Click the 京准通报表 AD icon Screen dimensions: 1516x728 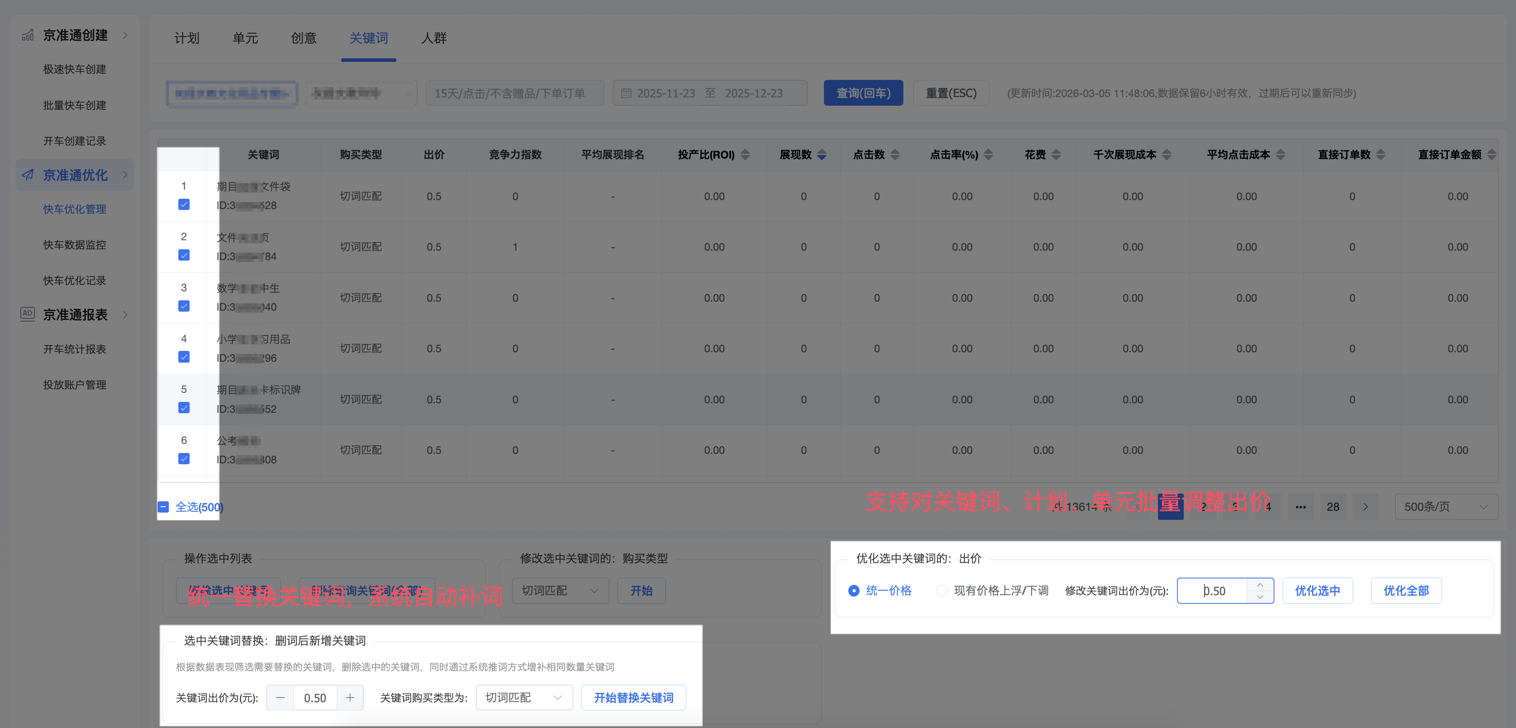click(28, 314)
